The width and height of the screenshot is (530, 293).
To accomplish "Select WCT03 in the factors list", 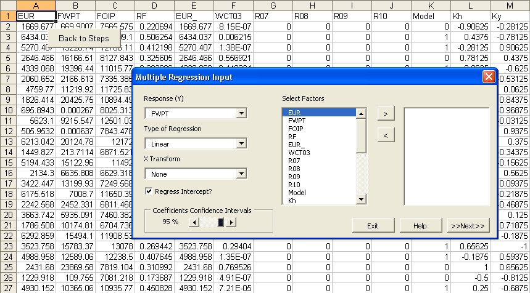I will tap(319, 153).
